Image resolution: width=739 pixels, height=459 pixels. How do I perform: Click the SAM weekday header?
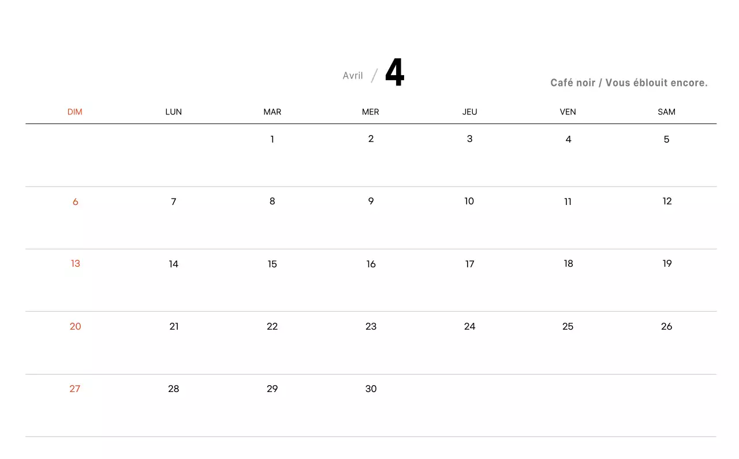point(666,112)
